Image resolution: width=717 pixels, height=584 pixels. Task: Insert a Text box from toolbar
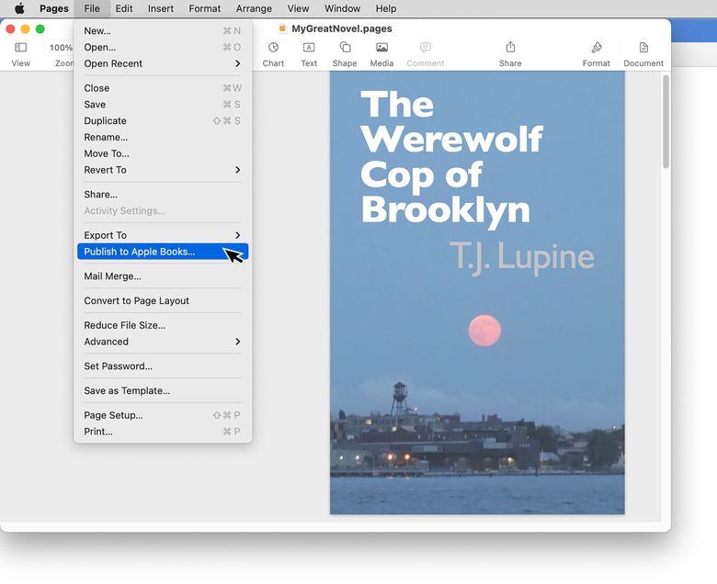309,48
